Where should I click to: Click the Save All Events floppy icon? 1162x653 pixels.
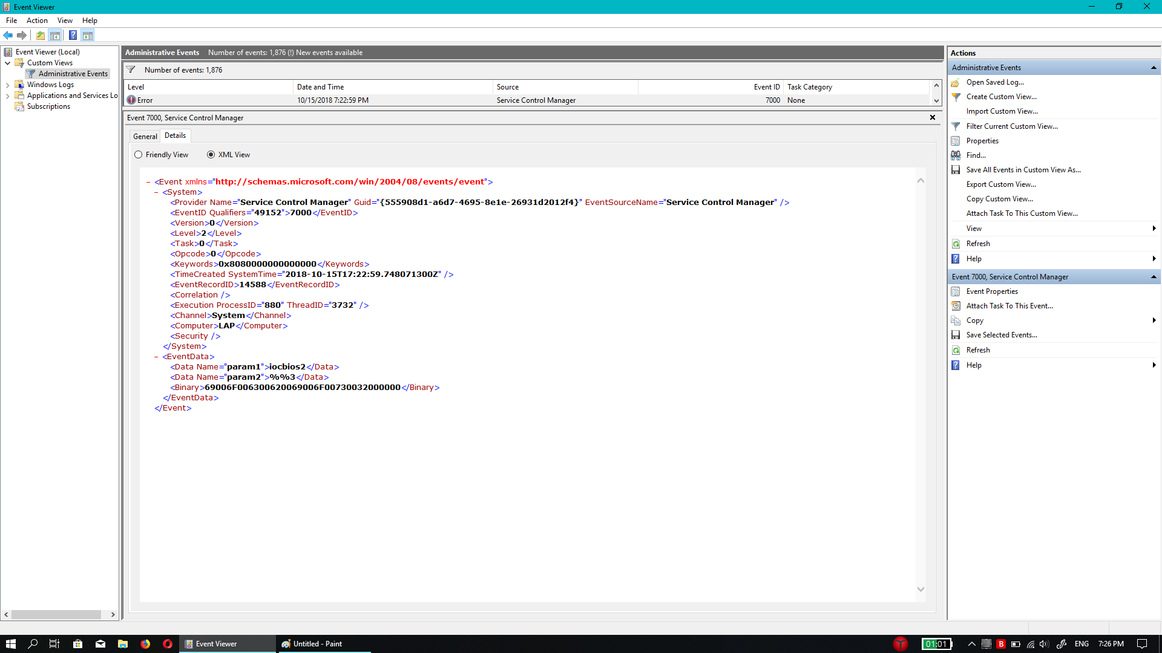[x=956, y=170]
